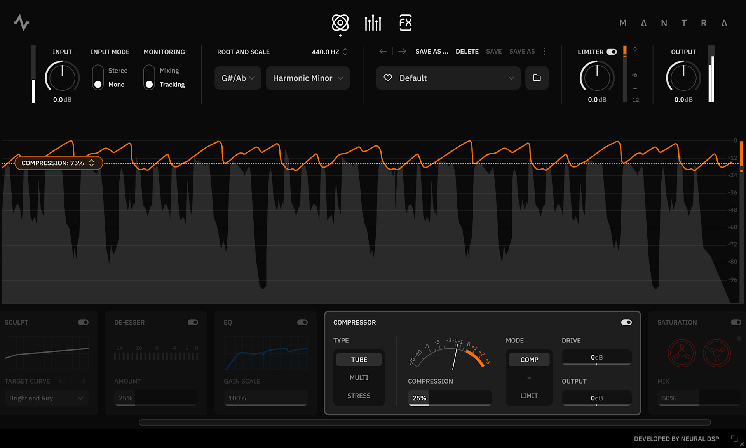Image resolution: width=746 pixels, height=448 pixels.
Task: Toggle the Saturation module switch
Action: (736, 322)
